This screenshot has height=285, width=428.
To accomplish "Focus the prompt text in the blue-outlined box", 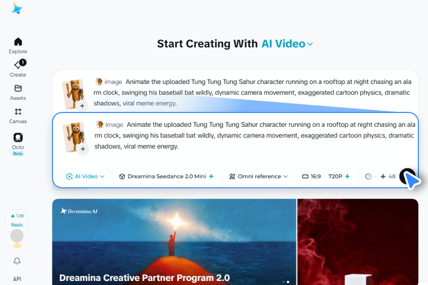I will (255, 135).
